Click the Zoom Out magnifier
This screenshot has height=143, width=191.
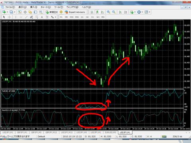(x=114, y=12)
